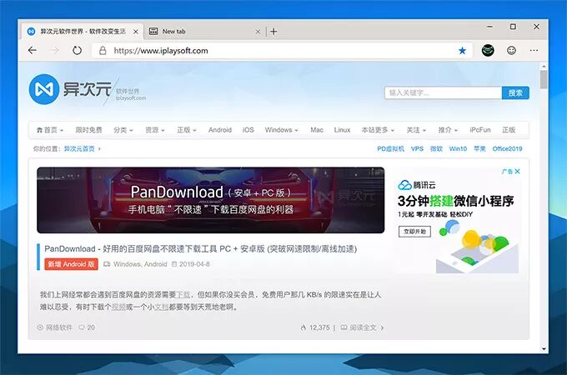Open a new tab with the plus button
Viewport: 567px width, 375px height.
pyautogui.click(x=273, y=32)
